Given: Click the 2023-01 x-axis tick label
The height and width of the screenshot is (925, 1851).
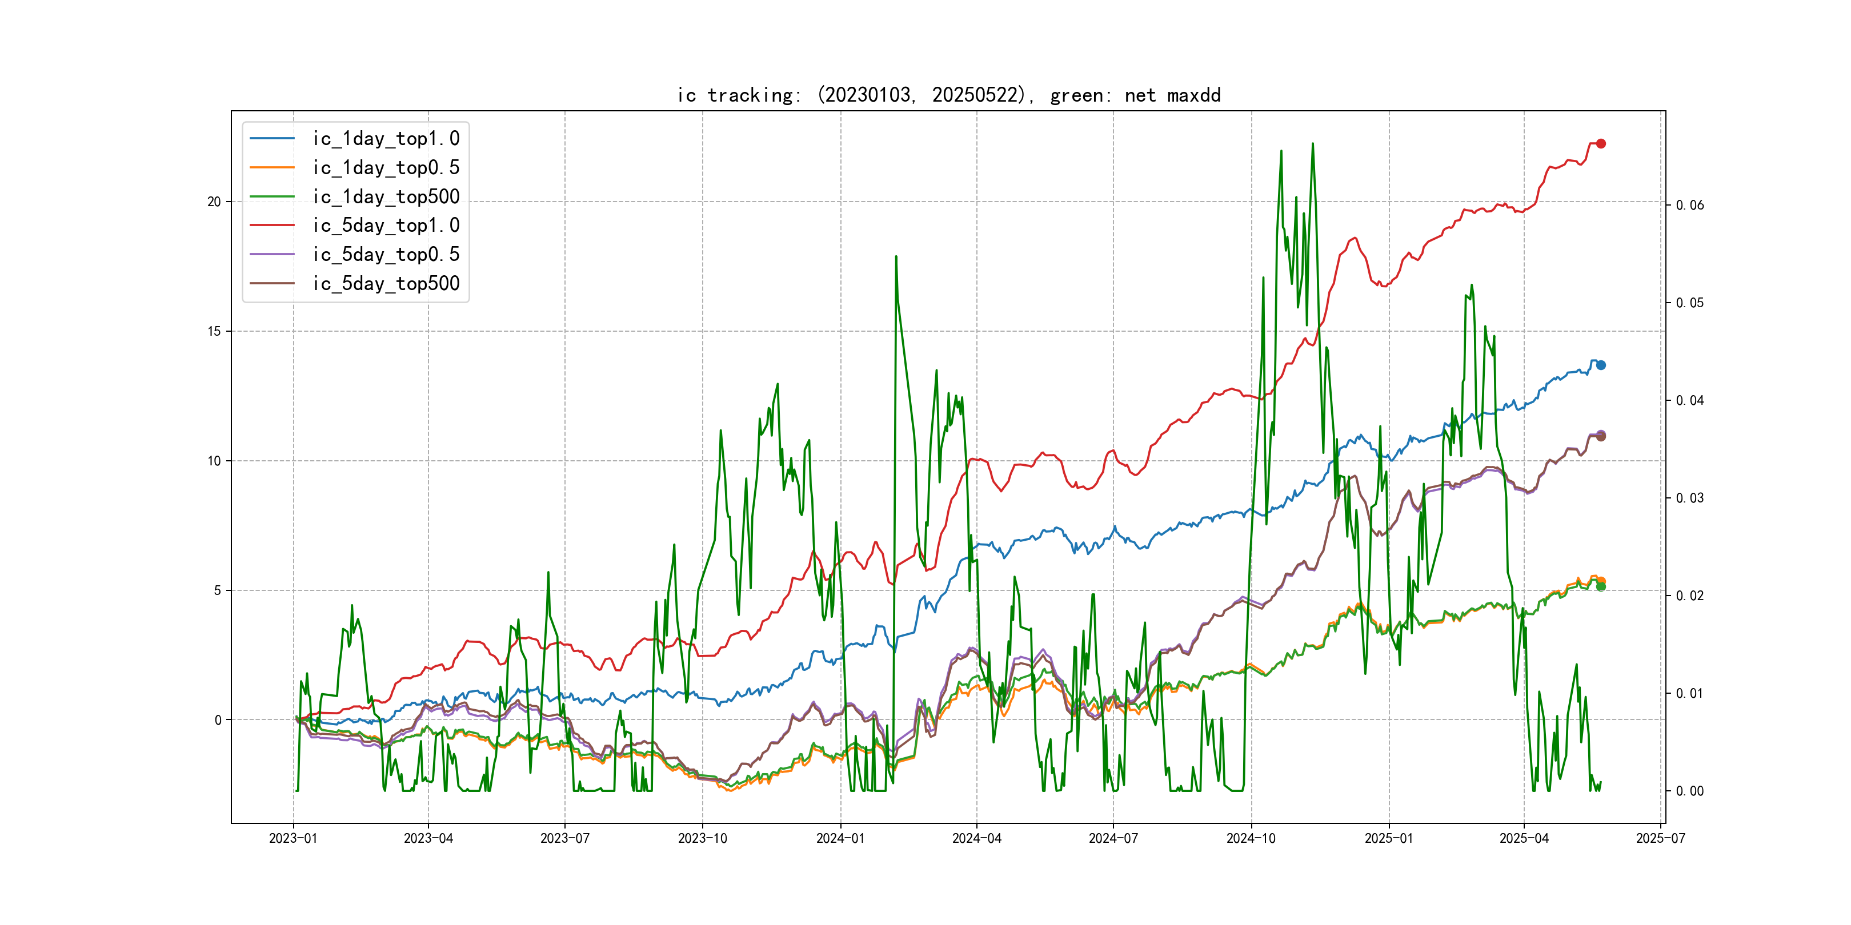Looking at the screenshot, I should 293,838.
